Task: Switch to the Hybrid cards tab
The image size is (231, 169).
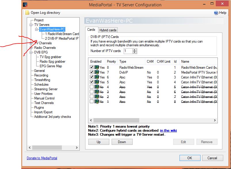Action: (108, 30)
